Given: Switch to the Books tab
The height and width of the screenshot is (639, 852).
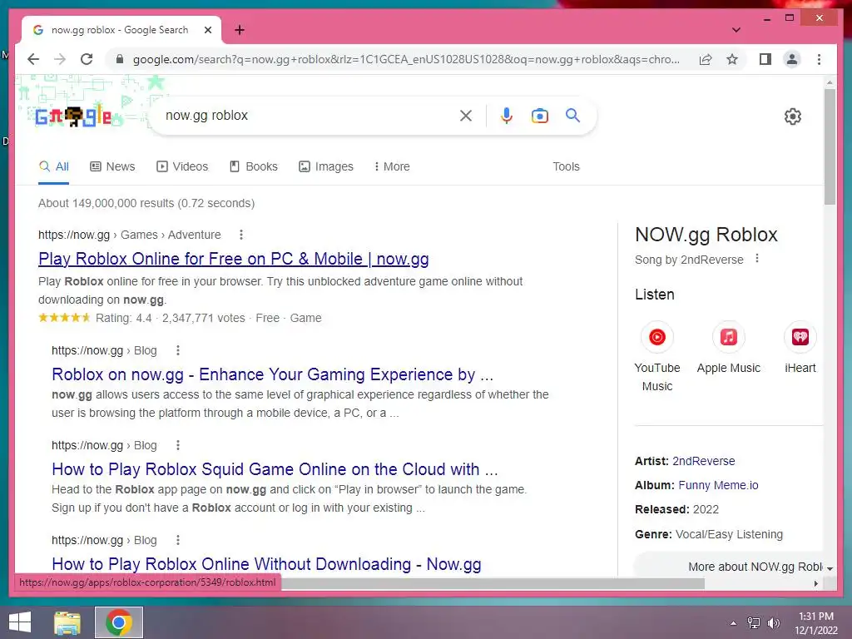Looking at the screenshot, I should coord(254,166).
